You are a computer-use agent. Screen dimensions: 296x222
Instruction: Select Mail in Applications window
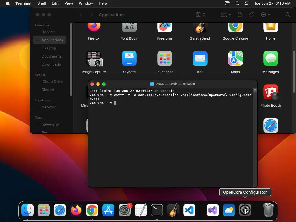(200, 58)
